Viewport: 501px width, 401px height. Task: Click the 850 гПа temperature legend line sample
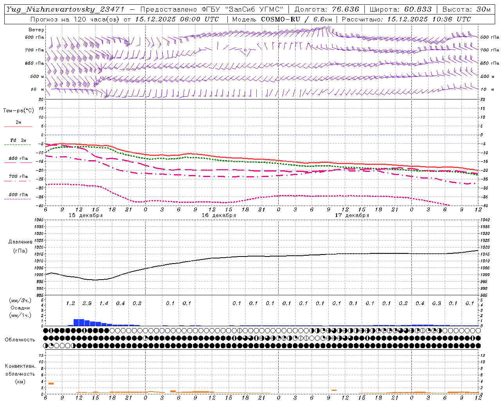18,163
